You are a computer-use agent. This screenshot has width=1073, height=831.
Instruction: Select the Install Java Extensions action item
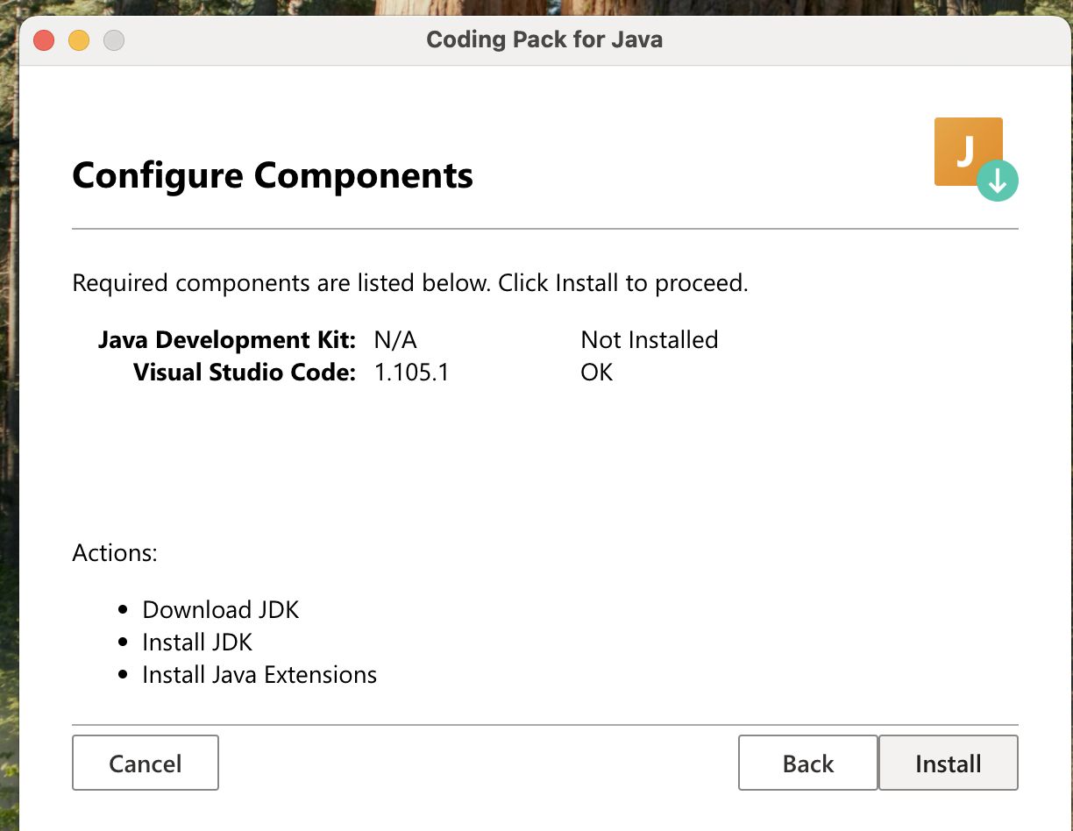click(x=259, y=674)
